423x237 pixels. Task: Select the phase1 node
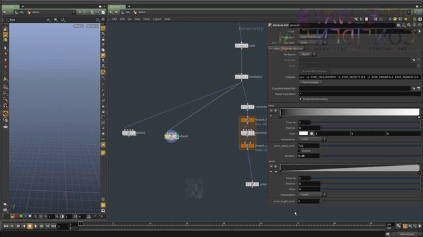pos(129,133)
